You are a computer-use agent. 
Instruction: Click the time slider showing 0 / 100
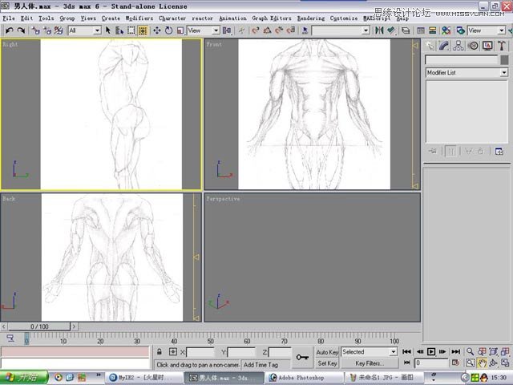38,327
